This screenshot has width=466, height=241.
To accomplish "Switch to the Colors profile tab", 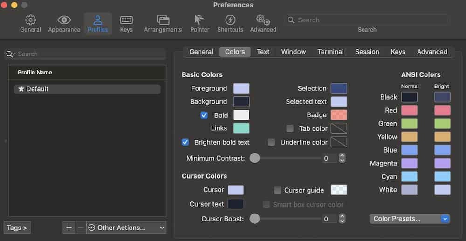I will pyautogui.click(x=235, y=52).
